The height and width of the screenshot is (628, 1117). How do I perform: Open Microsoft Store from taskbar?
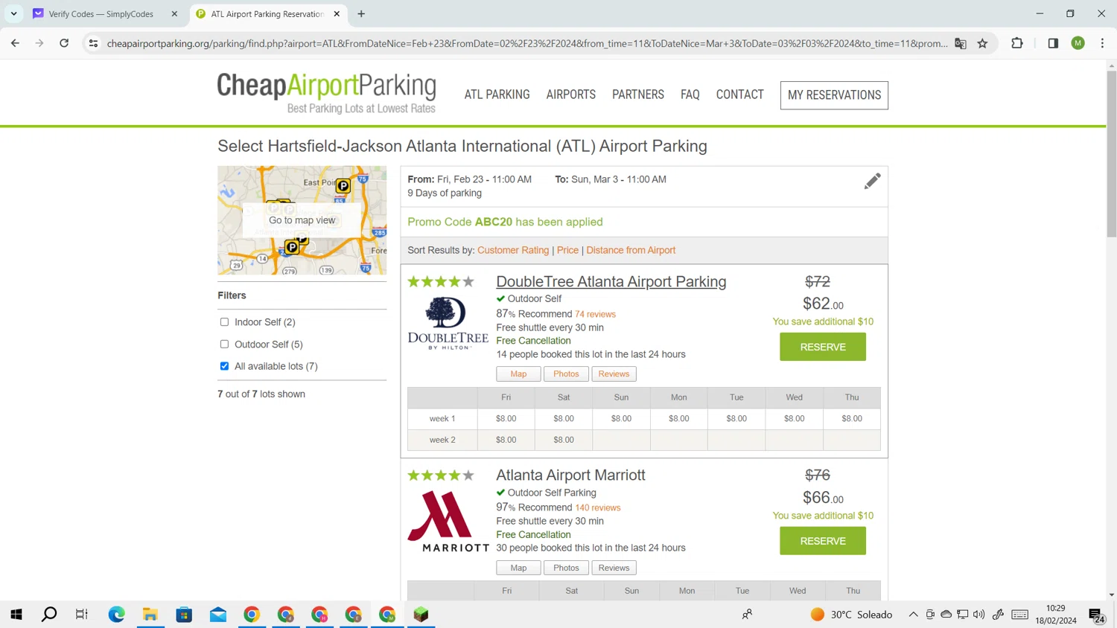tap(184, 614)
